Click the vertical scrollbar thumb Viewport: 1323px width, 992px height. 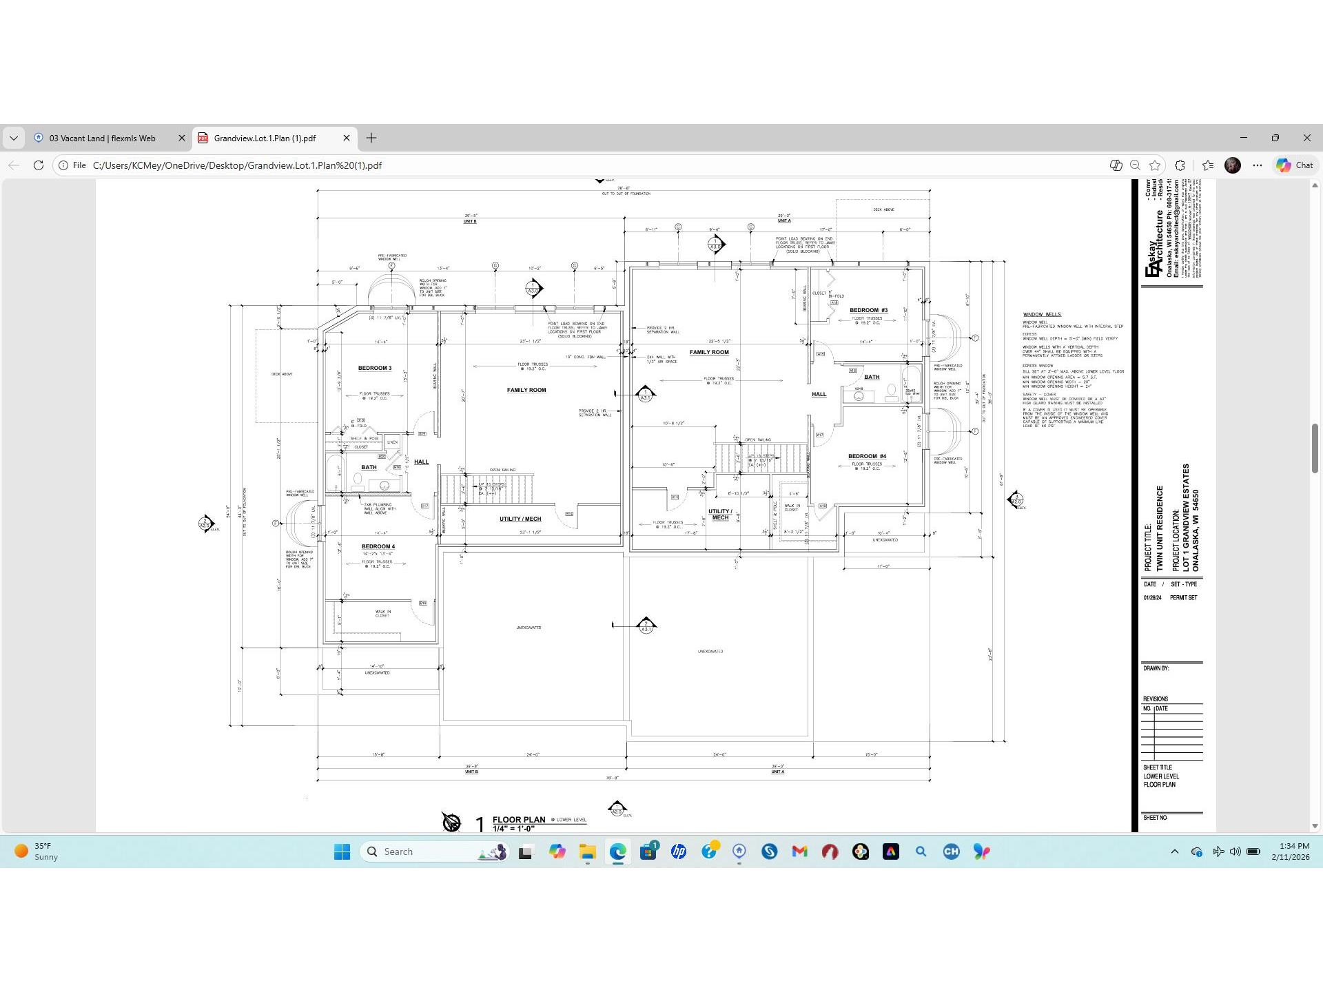(x=1315, y=448)
